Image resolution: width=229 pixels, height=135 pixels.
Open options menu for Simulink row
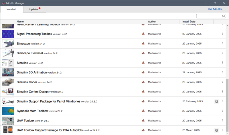(x=222, y=63)
